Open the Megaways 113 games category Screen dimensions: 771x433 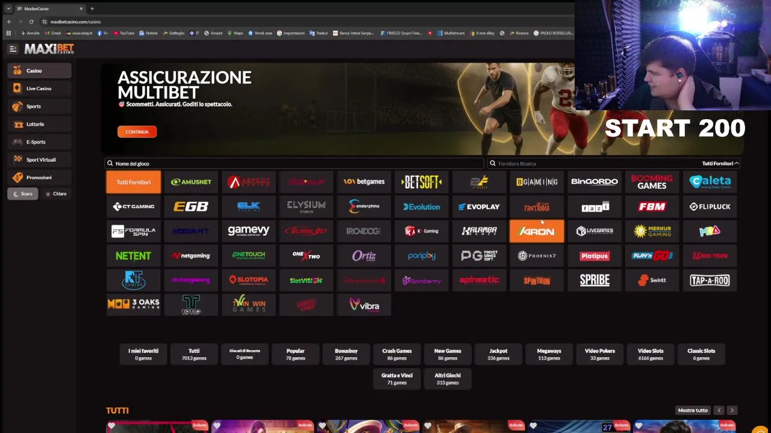coord(549,354)
